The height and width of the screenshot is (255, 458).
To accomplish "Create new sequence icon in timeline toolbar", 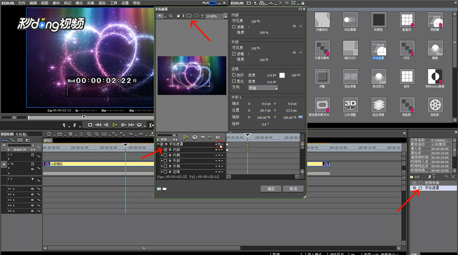I will pyautogui.click(x=49, y=134).
